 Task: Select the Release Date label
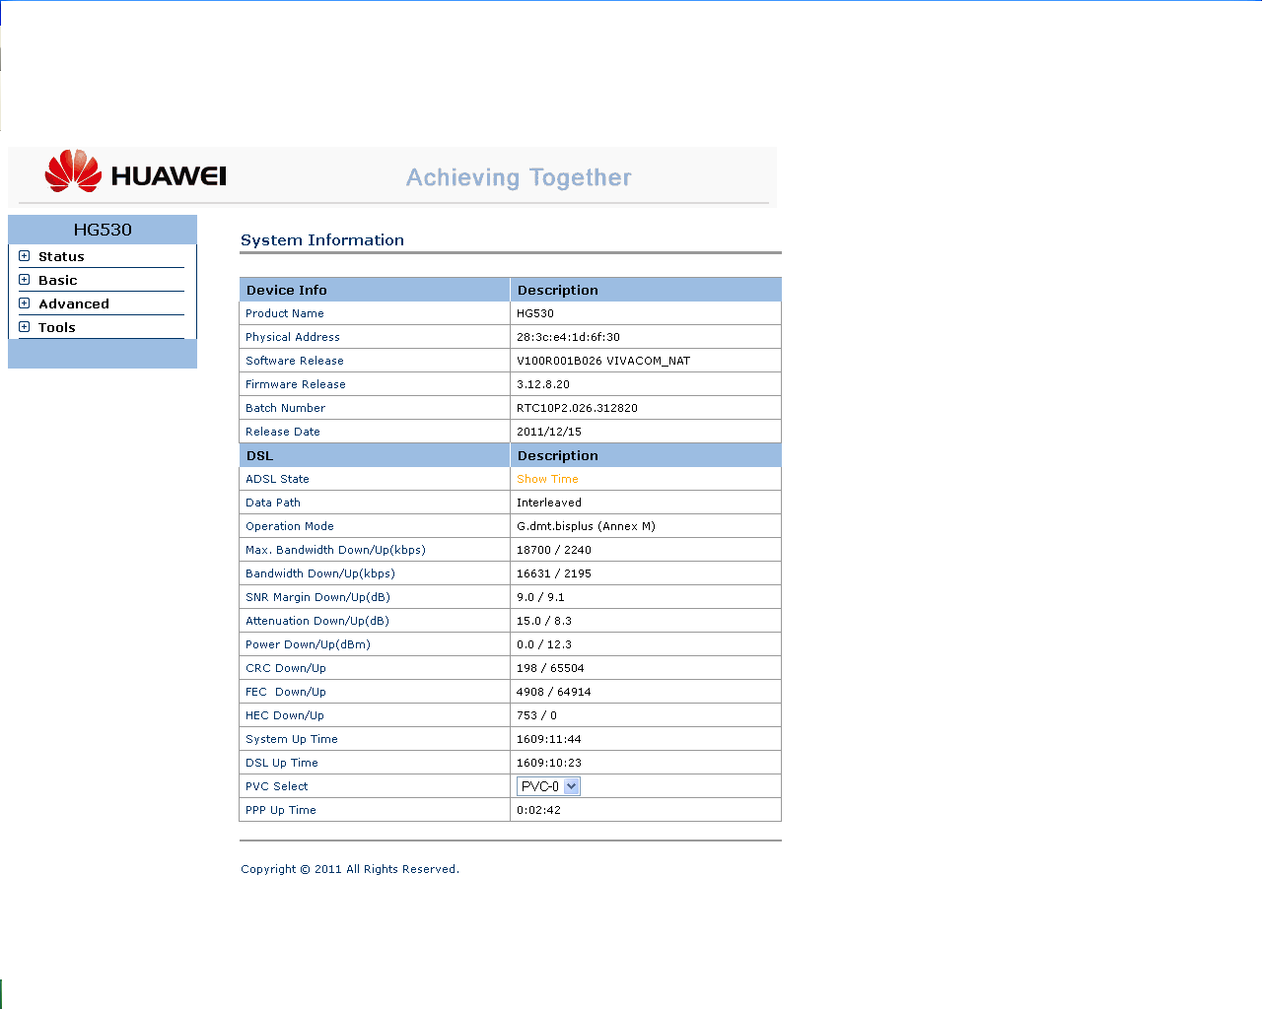(x=283, y=432)
